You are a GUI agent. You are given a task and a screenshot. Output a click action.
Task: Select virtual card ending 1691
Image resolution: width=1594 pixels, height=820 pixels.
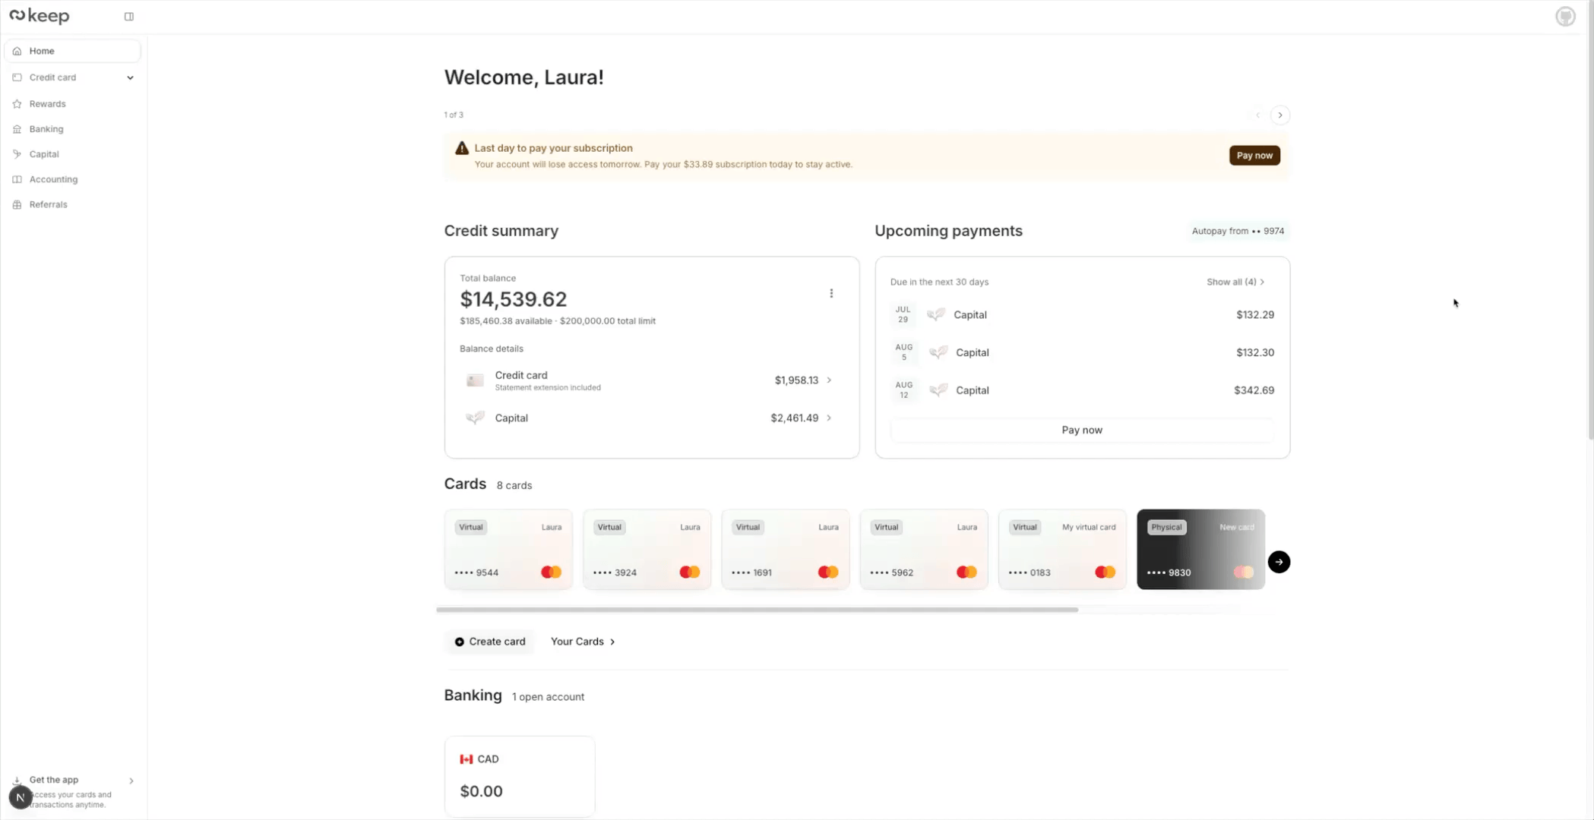pyautogui.click(x=785, y=549)
